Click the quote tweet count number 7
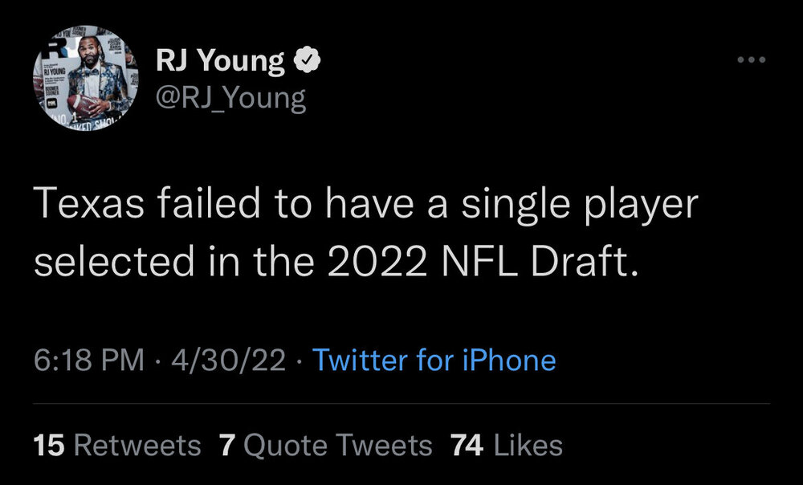The image size is (803, 485). coord(226,445)
